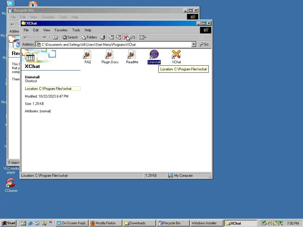Click the Show Desktop quick launch icon
Image resolution: width=303 pixels, height=227 pixels.
point(23,223)
